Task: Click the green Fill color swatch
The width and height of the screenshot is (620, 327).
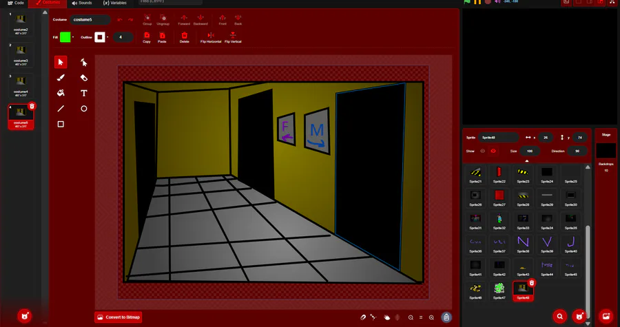Action: click(x=65, y=37)
